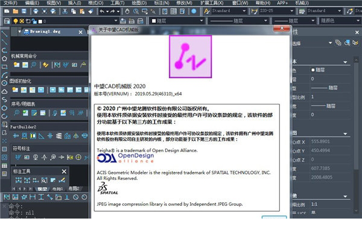The image size is (362, 227).
Task: Click the white layer color swatch near 0
Action: pos(40,22)
